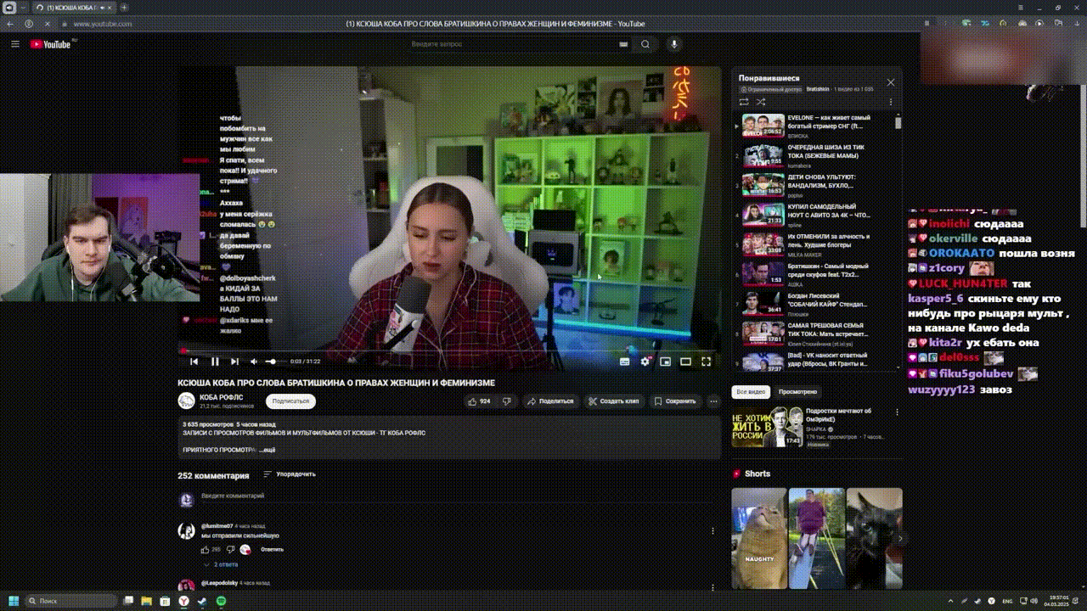Open options for Подростки мечтают video
Screen dimensions: 1087x611
898,412
